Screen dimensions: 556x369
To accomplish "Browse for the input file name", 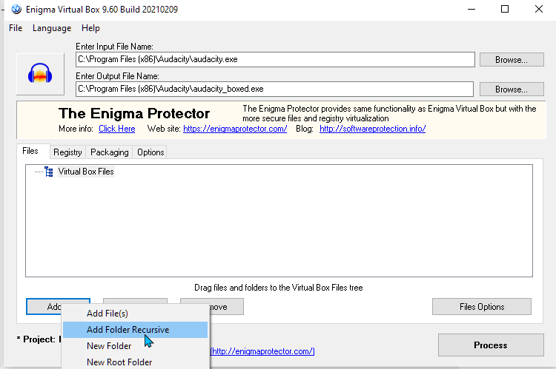I will coord(512,60).
